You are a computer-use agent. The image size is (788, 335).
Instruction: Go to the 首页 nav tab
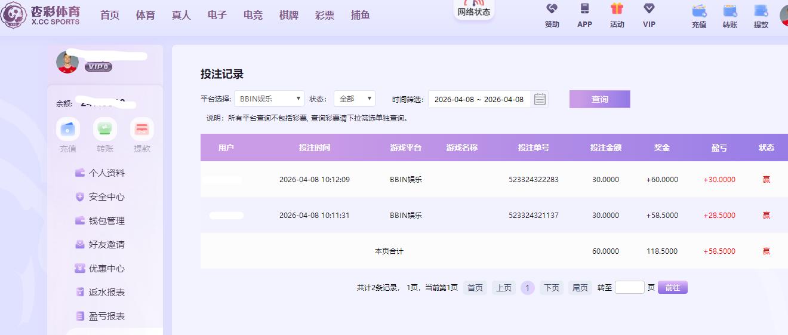[110, 15]
